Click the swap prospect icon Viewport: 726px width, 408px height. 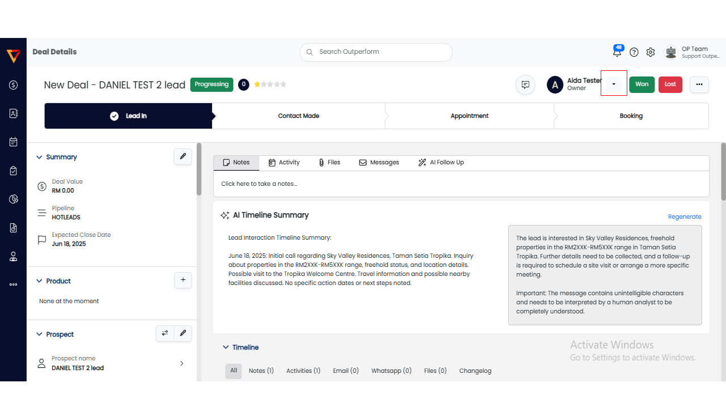[165, 334]
